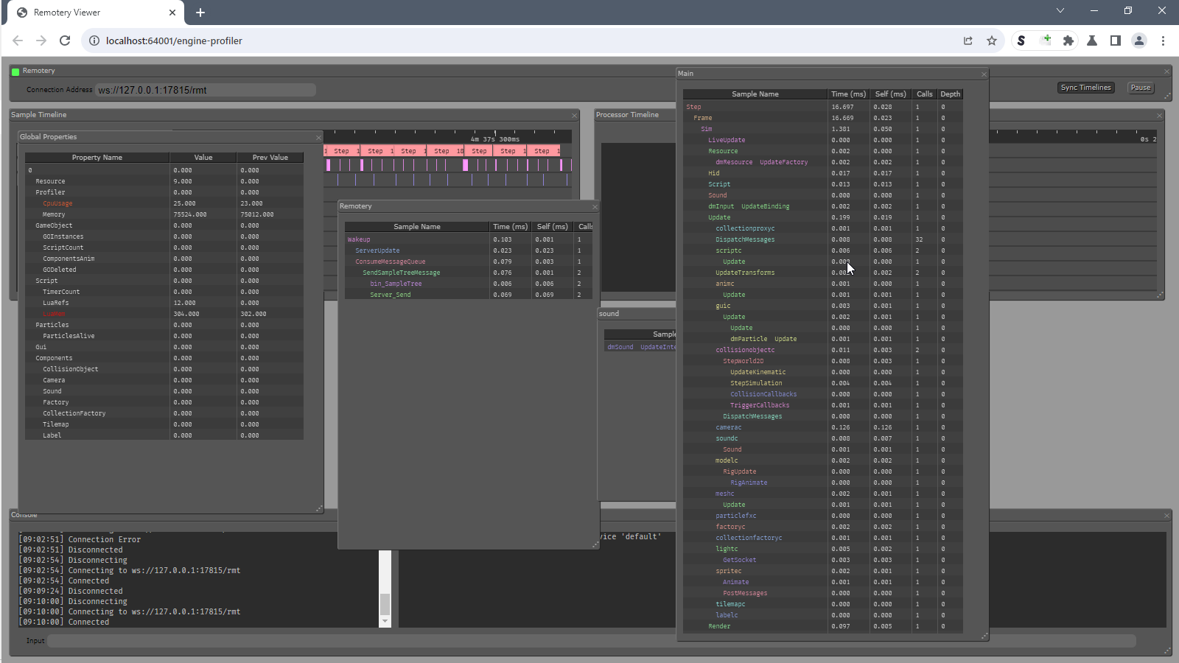View site information icon beside URL

point(94,41)
